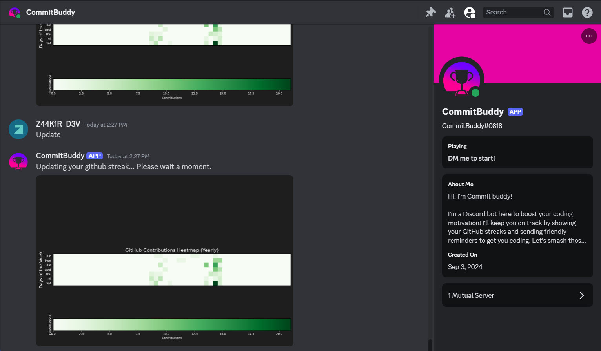Toggle the user profile panel icon
Image resolution: width=601 pixels, height=351 pixels.
(470, 13)
